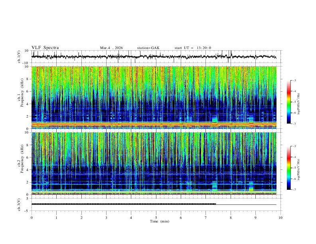Click the "1" time axis tick label

(56, 218)
